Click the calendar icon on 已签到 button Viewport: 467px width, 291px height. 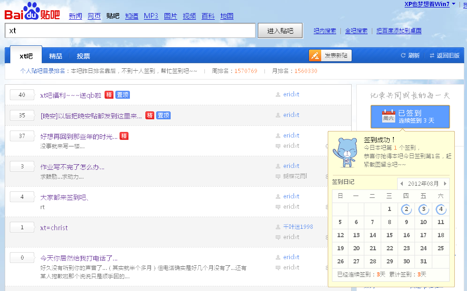coord(388,116)
